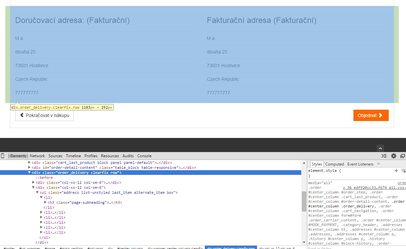
Task: Open the Sources tab
Action: [x=55, y=156]
